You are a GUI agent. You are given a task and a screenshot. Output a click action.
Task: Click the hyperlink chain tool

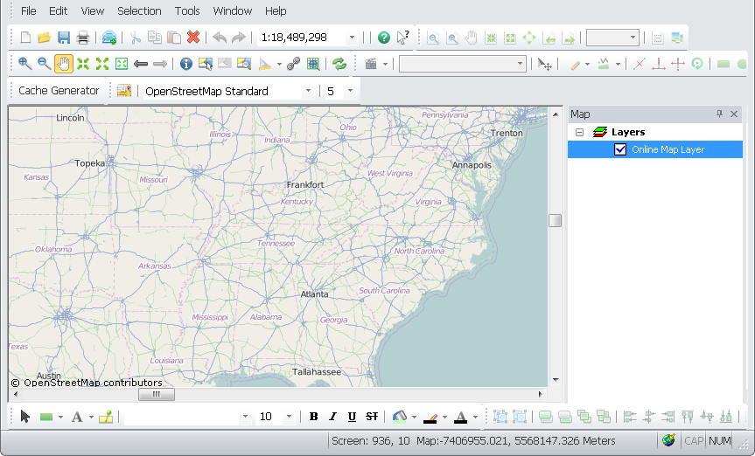[293, 64]
